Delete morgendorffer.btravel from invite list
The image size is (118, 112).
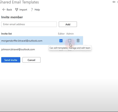78,40
